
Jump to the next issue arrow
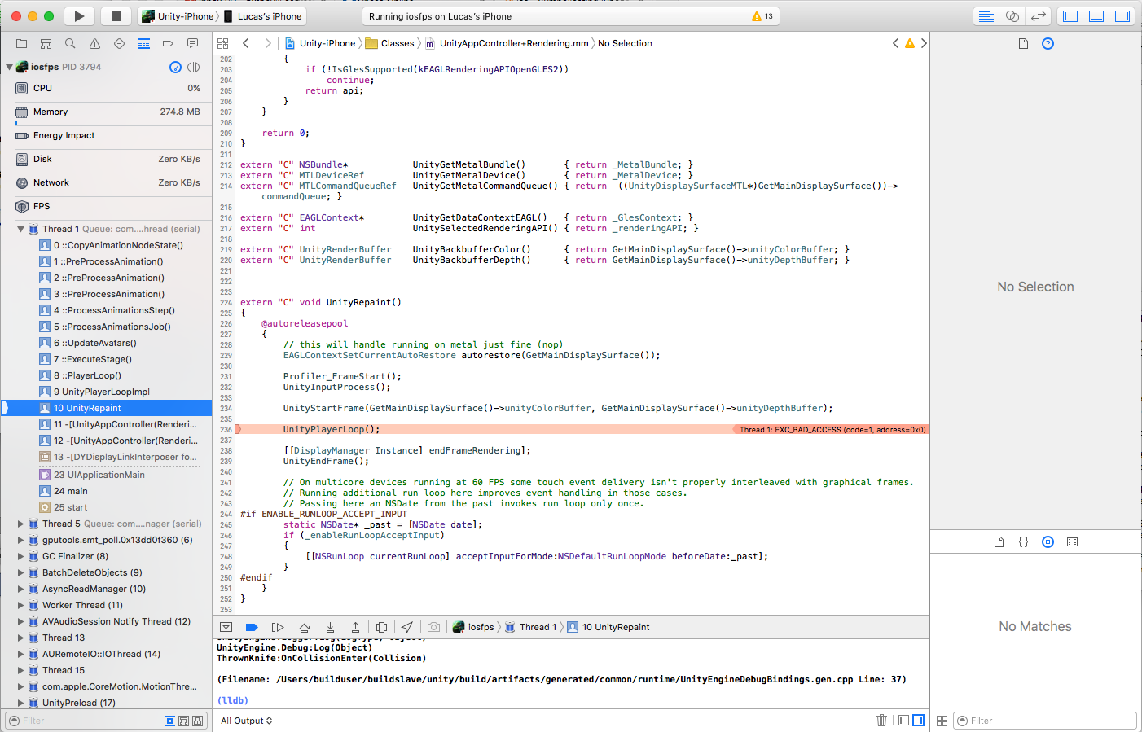tap(924, 43)
